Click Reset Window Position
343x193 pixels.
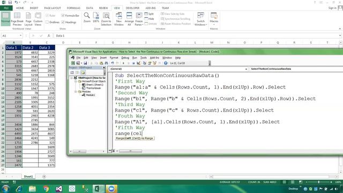[176, 24]
